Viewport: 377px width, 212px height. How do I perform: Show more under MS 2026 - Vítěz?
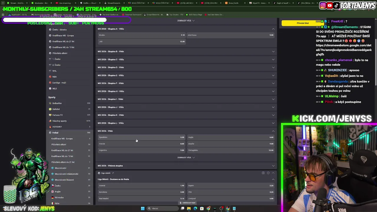pyautogui.click(x=186, y=158)
